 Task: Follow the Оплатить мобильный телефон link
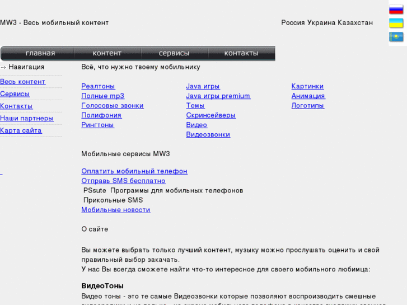click(x=134, y=171)
